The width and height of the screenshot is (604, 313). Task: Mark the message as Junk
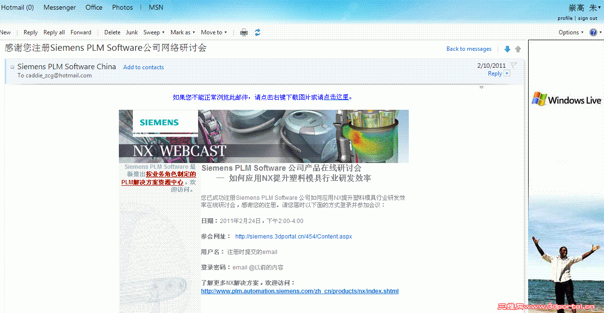[x=132, y=32]
